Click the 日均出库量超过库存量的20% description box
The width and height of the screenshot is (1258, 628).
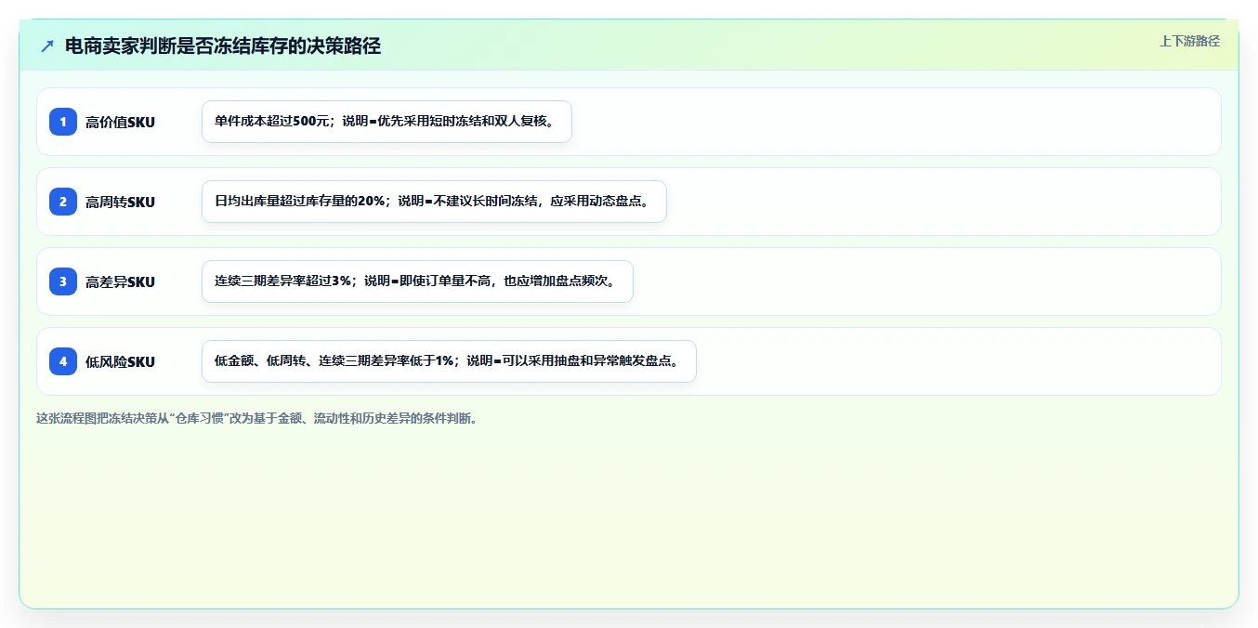click(x=434, y=202)
